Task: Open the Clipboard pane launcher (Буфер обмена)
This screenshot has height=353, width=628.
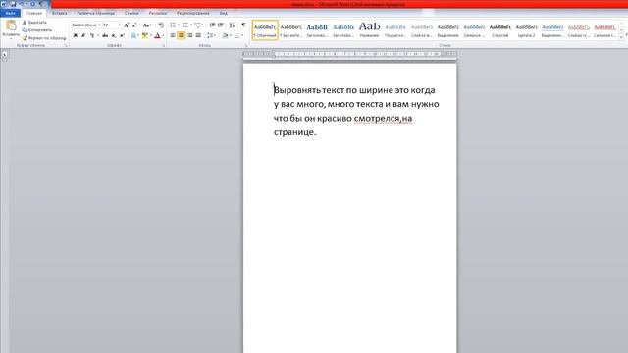Action: tap(66, 46)
